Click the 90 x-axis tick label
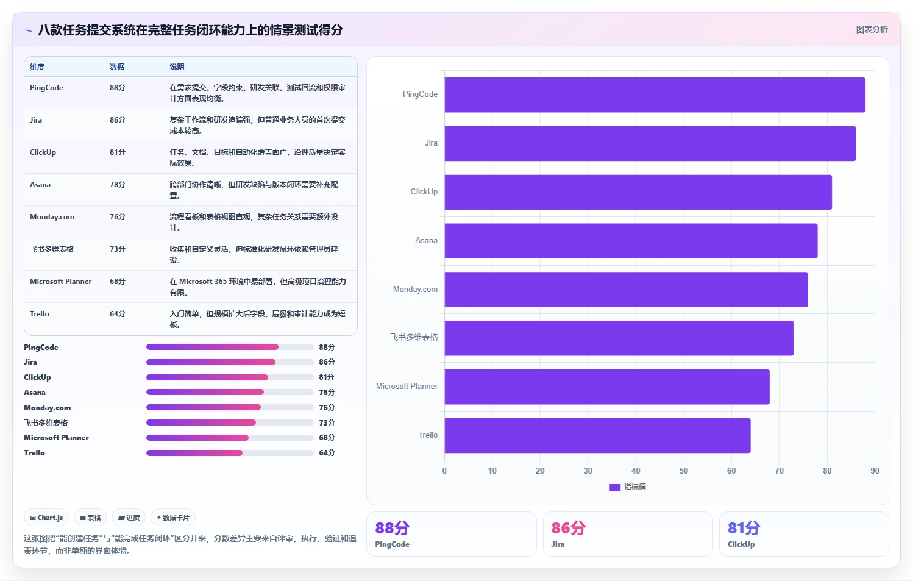This screenshot has width=913, height=581. (x=875, y=471)
